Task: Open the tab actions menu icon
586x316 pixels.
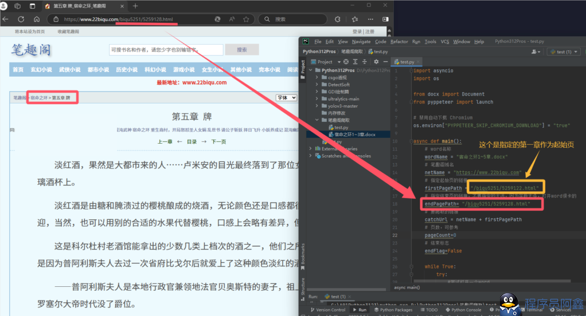Action: [32, 6]
